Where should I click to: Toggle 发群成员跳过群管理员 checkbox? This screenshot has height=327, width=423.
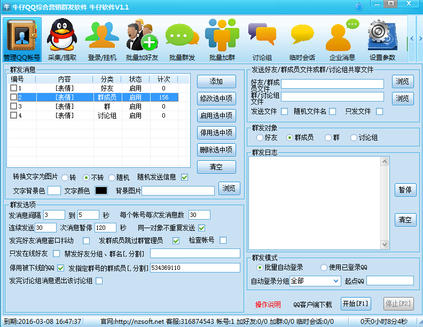click(x=176, y=240)
